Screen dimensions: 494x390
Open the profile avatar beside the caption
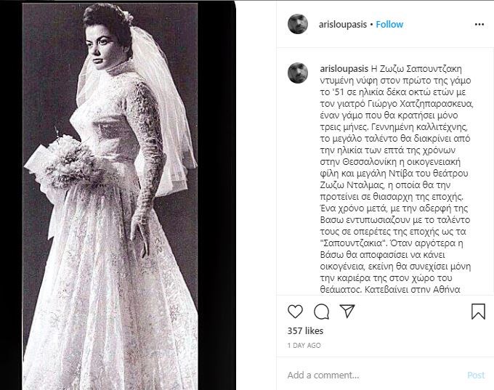(x=298, y=73)
